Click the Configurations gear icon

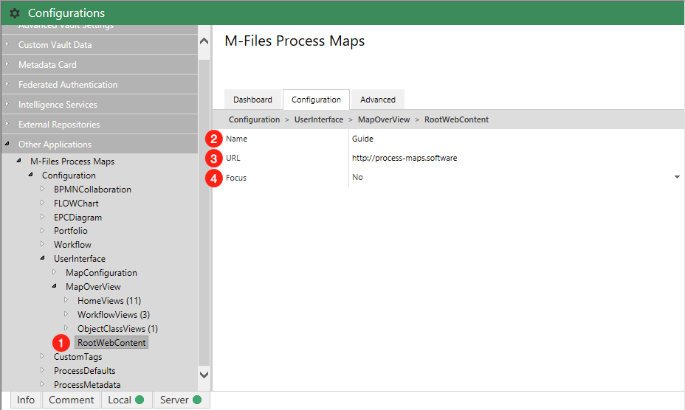[15, 13]
